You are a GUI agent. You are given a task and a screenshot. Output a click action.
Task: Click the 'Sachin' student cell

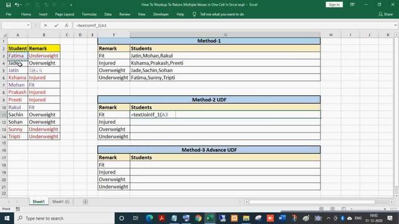pyautogui.click(x=17, y=114)
